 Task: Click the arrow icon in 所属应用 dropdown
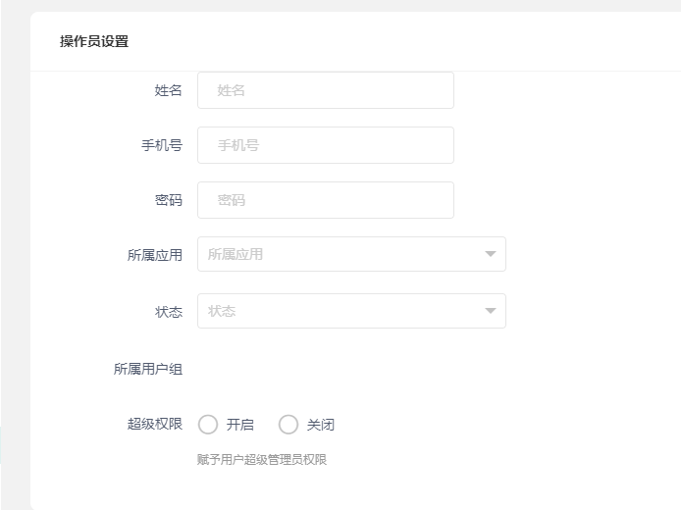[491, 255]
